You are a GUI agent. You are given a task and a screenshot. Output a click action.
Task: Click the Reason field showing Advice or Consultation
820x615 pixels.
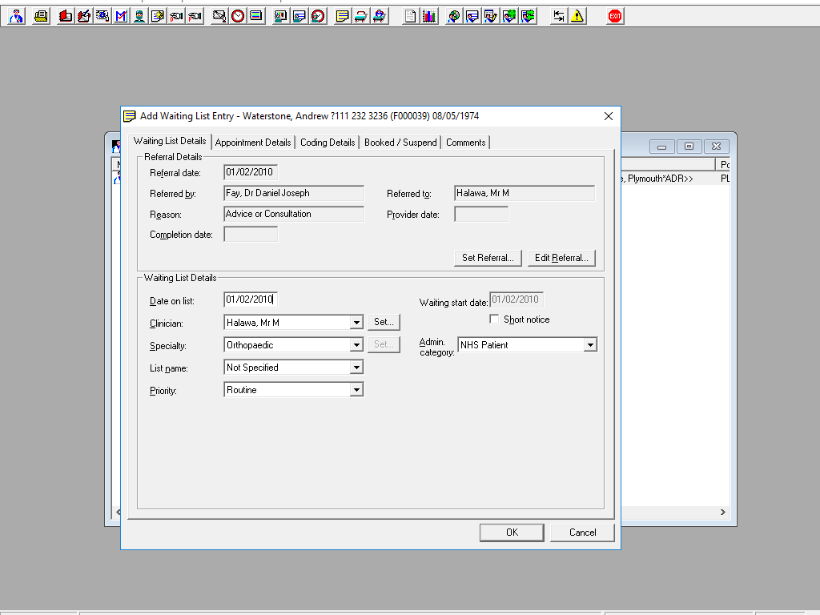point(294,215)
